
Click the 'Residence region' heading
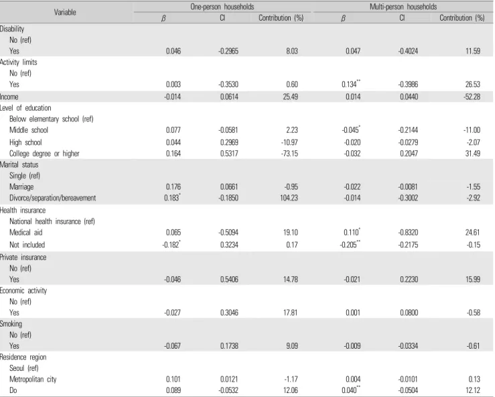[23, 357]
